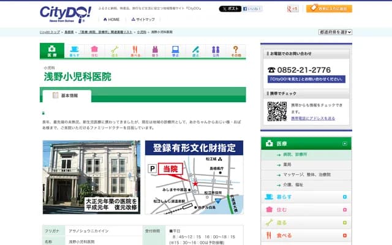Open the prefecture selection dropdown
Image resolution: width=392 pixels, height=245 pixels.
(x=335, y=32)
